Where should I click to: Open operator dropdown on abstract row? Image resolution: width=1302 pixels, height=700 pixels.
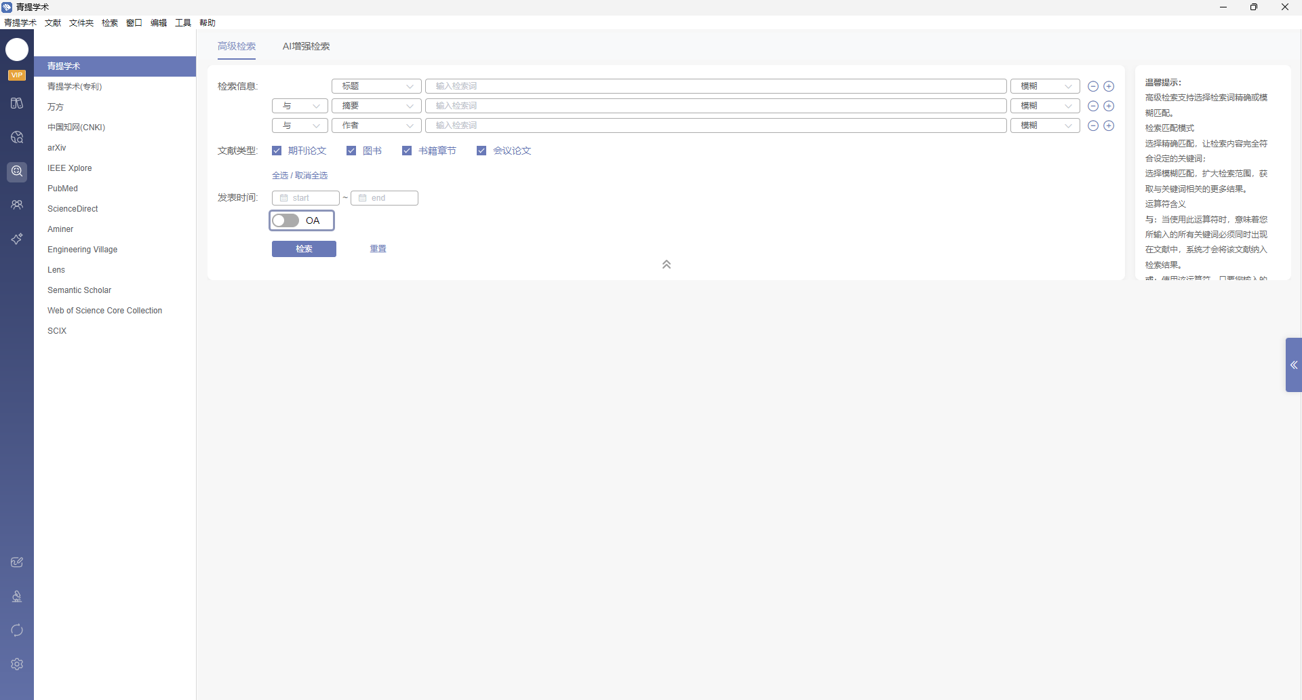(x=300, y=106)
